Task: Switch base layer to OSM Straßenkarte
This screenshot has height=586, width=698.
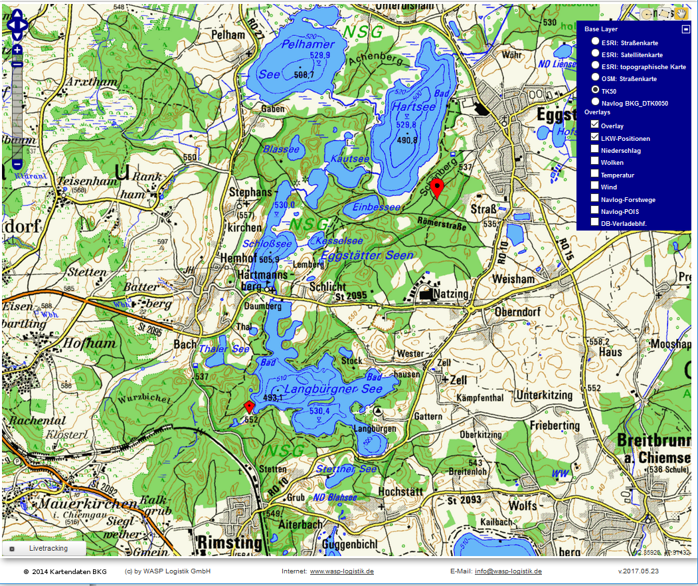Action: pos(596,78)
